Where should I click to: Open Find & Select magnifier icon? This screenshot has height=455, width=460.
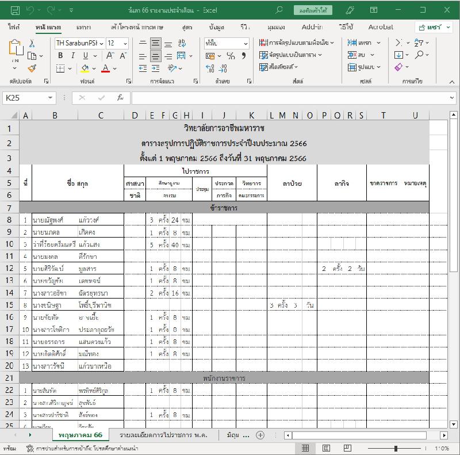(420, 55)
